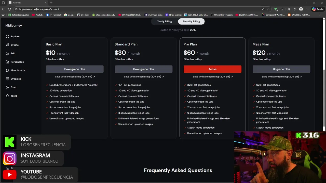Add this page to favorites (star icon)
This screenshot has width=326, height=183.
[x=268, y=9]
